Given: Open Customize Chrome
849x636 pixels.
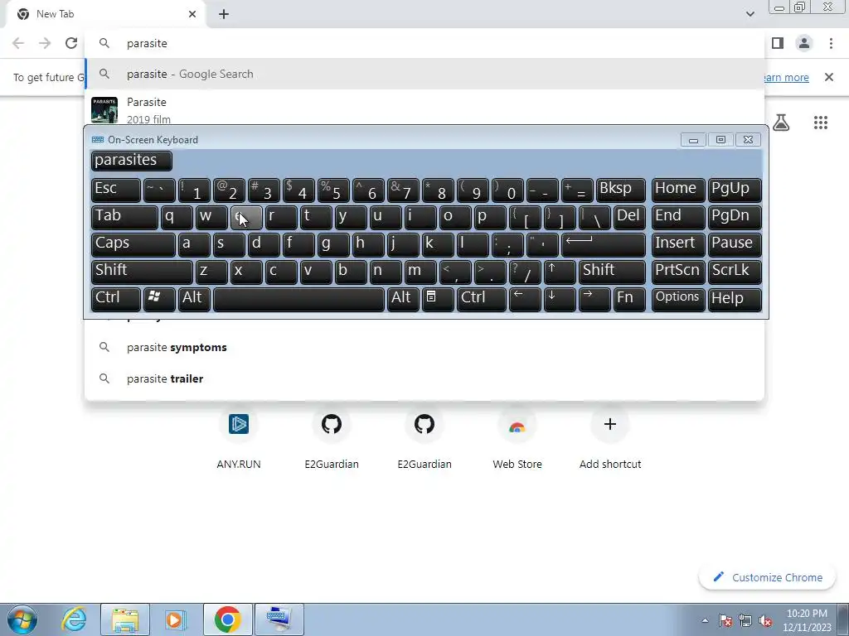Looking at the screenshot, I should click(x=767, y=577).
